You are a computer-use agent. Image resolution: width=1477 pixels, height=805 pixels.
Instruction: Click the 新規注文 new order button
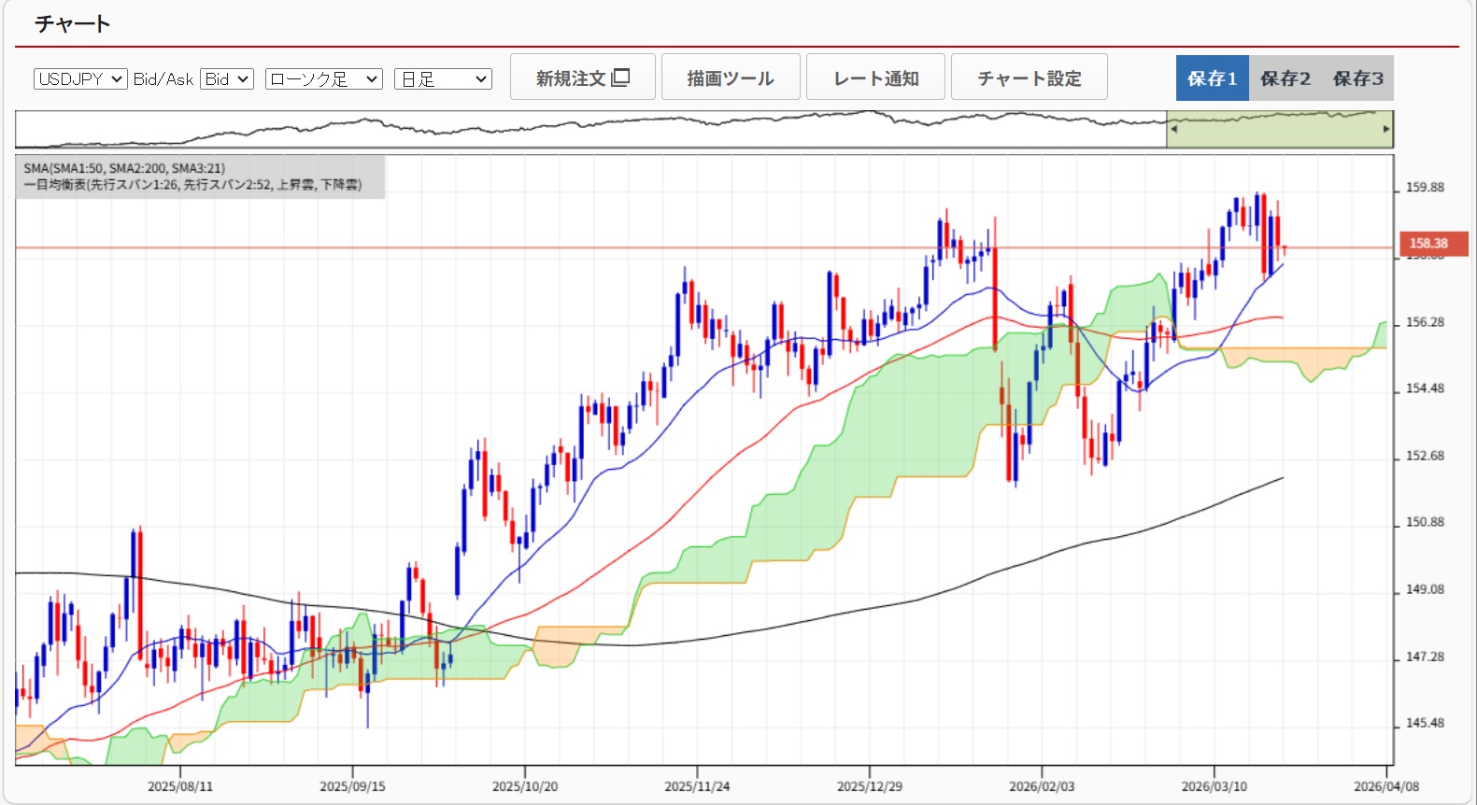coord(571,78)
